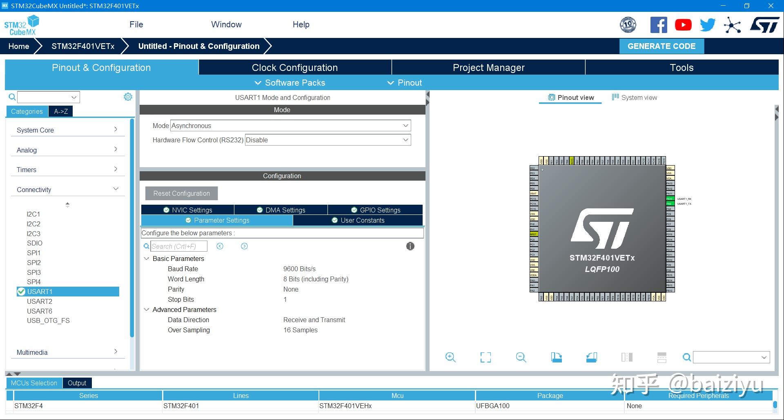This screenshot has width=784, height=420.
Task: Click the parameter info icon
Action: point(410,246)
